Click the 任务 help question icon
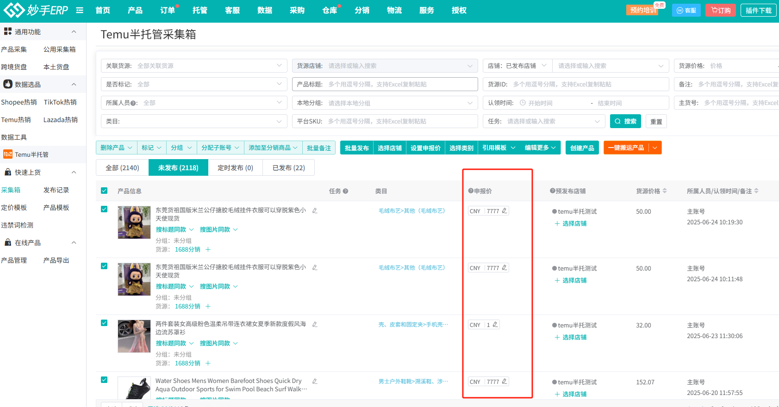Screen dimensions: 779x407 (345, 191)
